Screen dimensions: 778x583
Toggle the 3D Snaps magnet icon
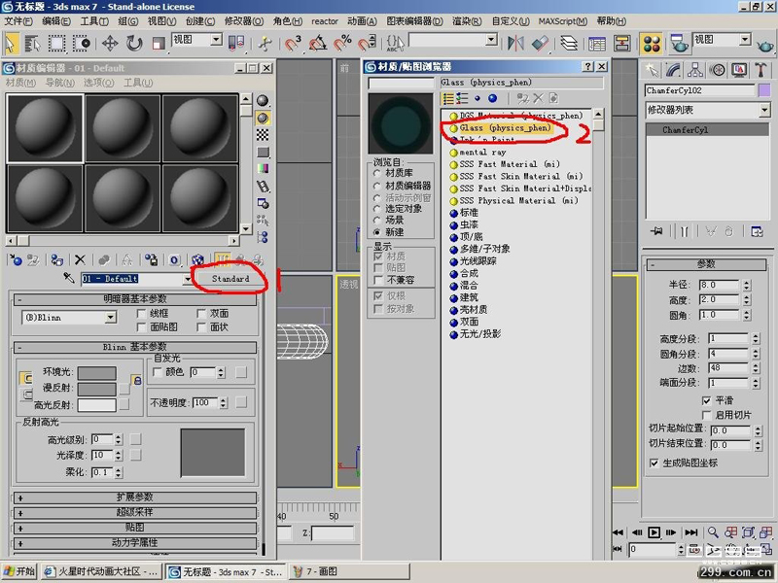pyautogui.click(x=293, y=44)
